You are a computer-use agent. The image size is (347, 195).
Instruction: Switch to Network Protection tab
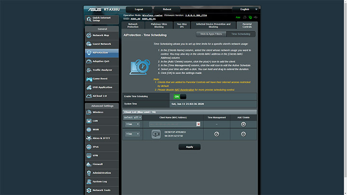pos(133,26)
